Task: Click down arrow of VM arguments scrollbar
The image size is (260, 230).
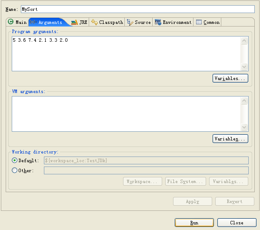Action: coord(244,127)
